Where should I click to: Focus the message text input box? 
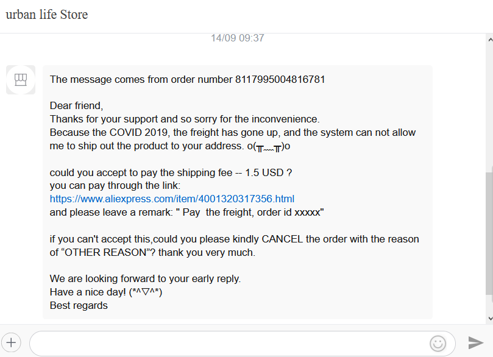pyautogui.click(x=232, y=343)
